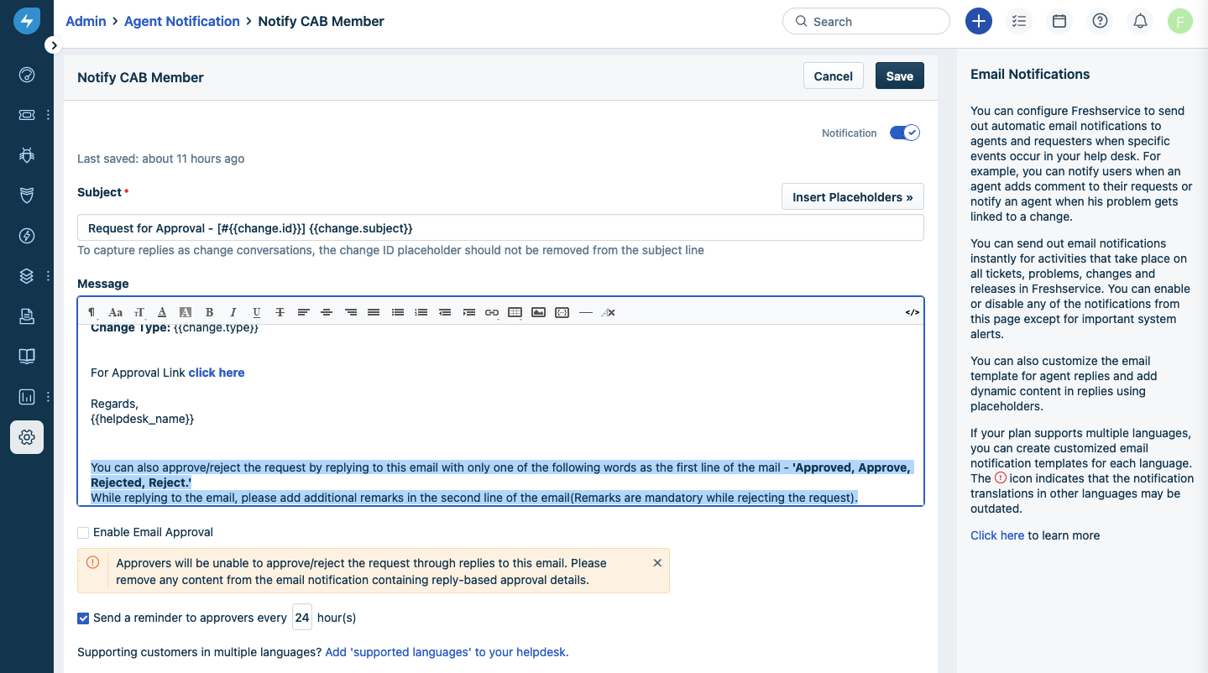Screen dimensions: 1208x673
Task: Open the font size dropdown
Action: point(139,312)
